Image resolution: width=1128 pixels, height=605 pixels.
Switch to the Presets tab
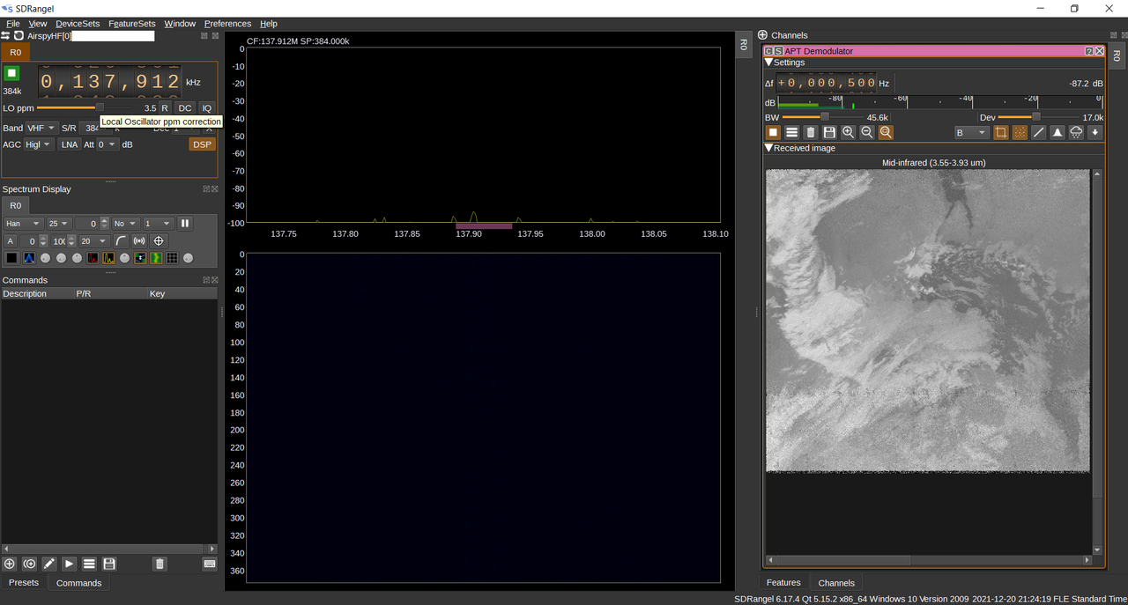click(24, 583)
